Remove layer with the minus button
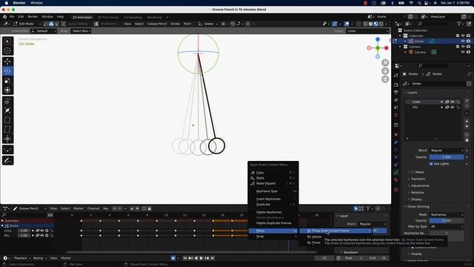 click(x=467, y=107)
